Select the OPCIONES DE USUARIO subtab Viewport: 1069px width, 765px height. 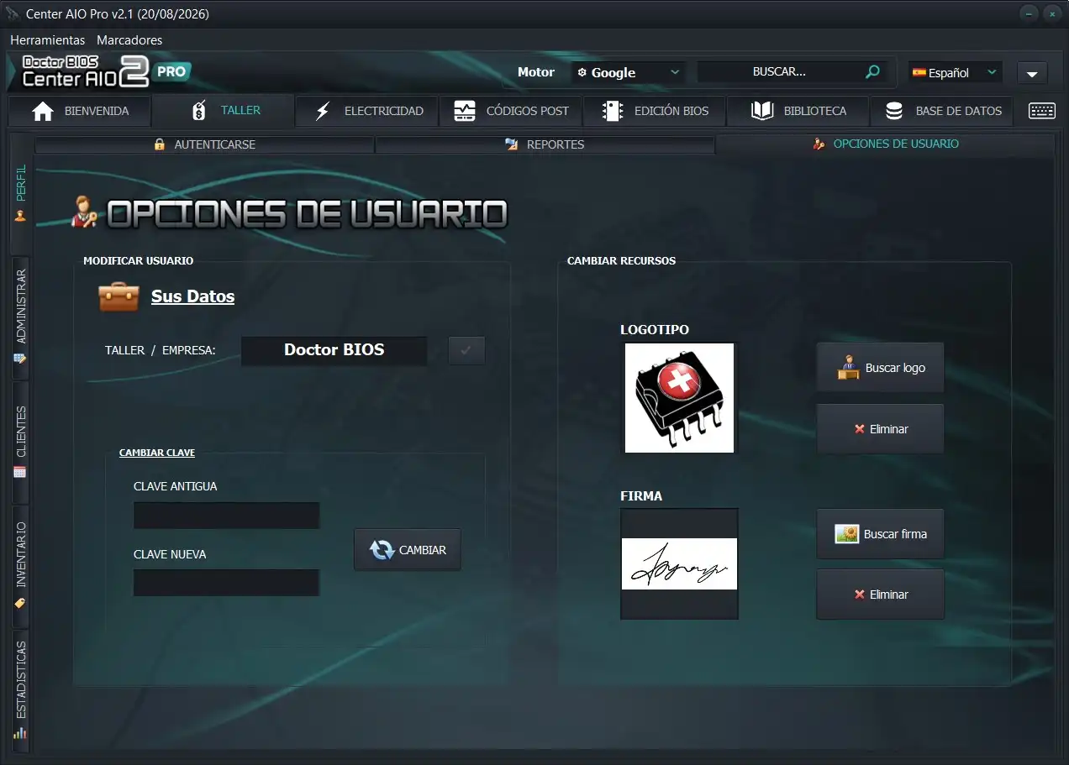[x=885, y=144]
